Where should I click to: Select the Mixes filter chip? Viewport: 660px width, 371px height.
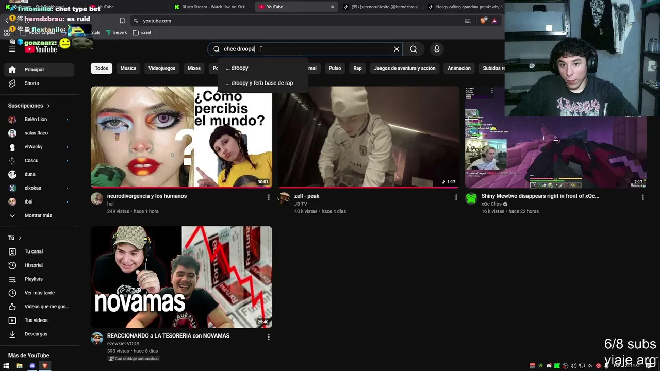point(194,68)
